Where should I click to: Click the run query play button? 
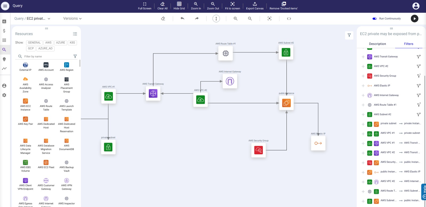tap(415, 18)
